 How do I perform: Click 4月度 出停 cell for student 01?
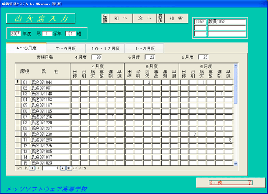pos(75,82)
